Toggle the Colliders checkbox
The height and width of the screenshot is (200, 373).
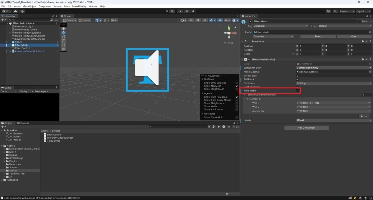[x=297, y=79]
